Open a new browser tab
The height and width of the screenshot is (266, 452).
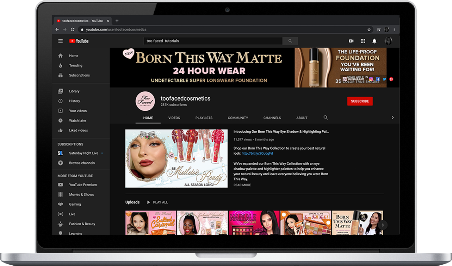[117, 21]
